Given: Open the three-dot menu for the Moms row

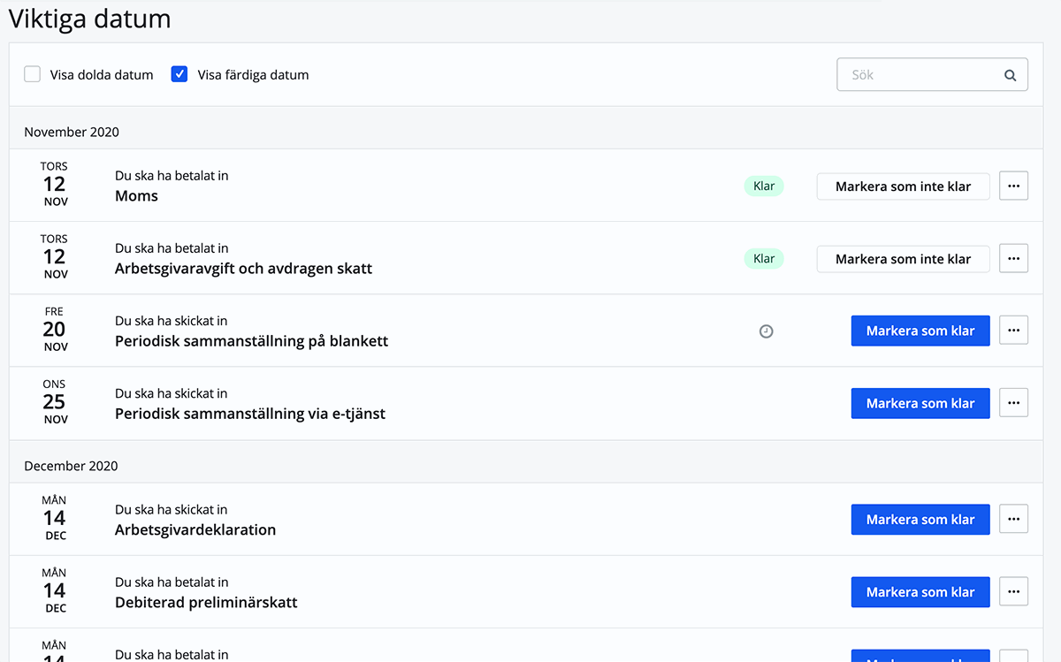Looking at the screenshot, I should 1013,186.
